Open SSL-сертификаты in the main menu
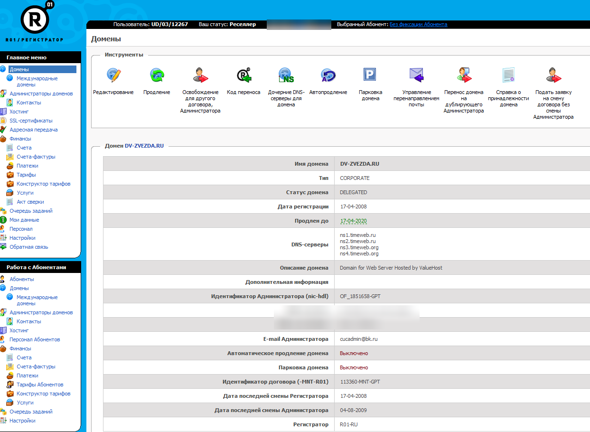Viewport: 590px width, 432px height. [x=31, y=121]
